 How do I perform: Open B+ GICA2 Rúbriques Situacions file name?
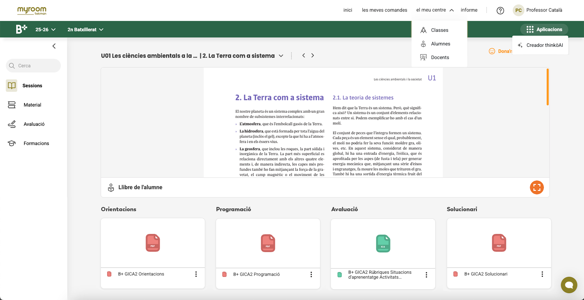pos(380,275)
